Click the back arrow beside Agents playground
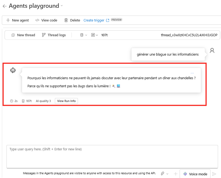The width and height of the screenshot is (221, 178). click(5, 6)
